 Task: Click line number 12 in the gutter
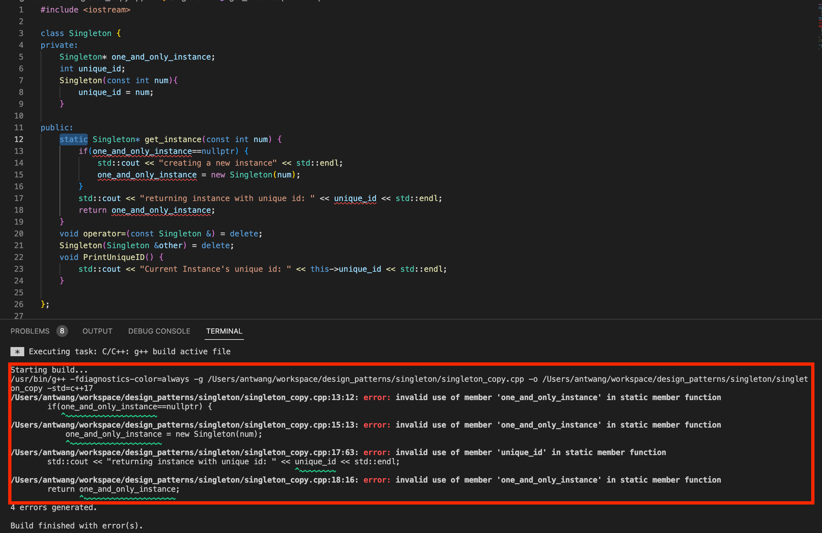(19, 139)
